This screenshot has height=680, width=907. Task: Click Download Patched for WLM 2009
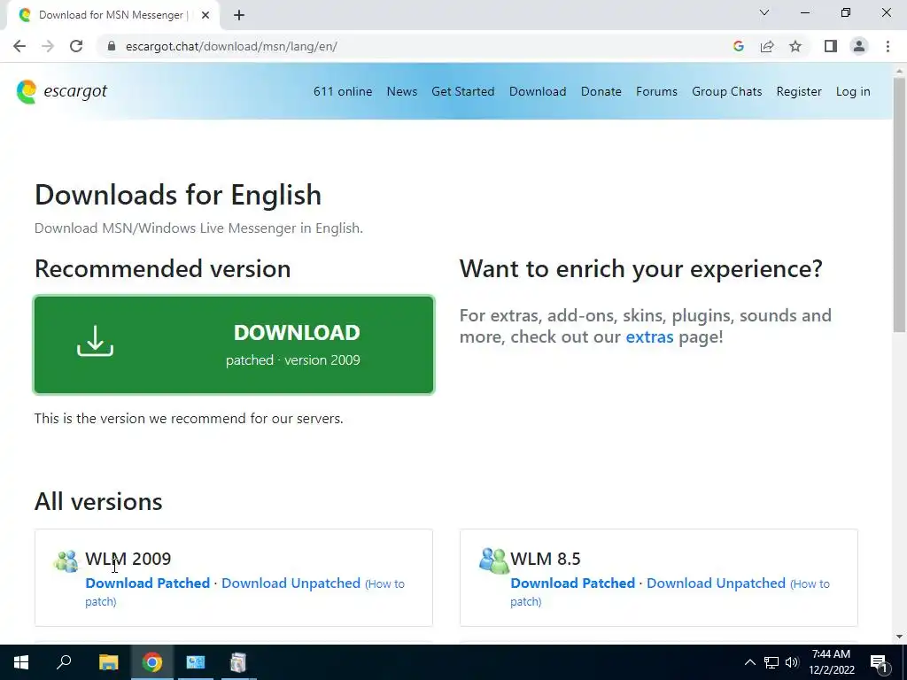point(148,583)
